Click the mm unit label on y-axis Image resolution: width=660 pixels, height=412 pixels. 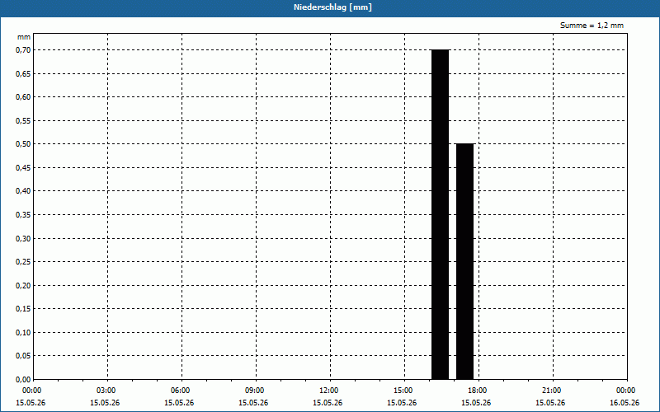click(x=24, y=37)
